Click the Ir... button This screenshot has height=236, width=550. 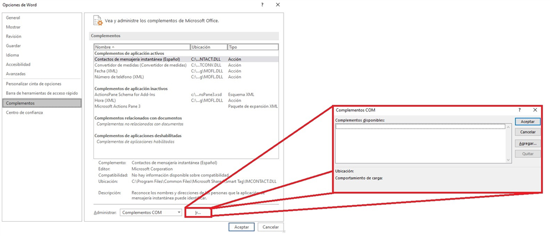[x=198, y=213]
